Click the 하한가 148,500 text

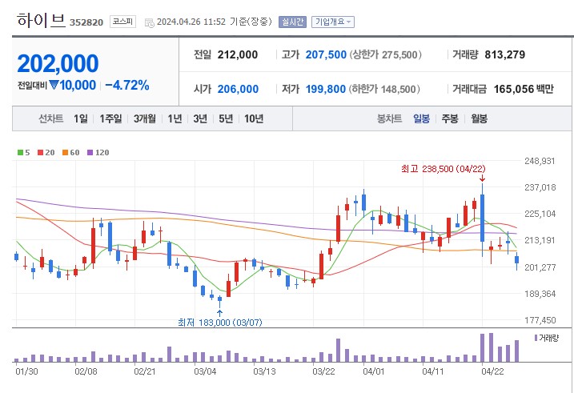coord(384,89)
